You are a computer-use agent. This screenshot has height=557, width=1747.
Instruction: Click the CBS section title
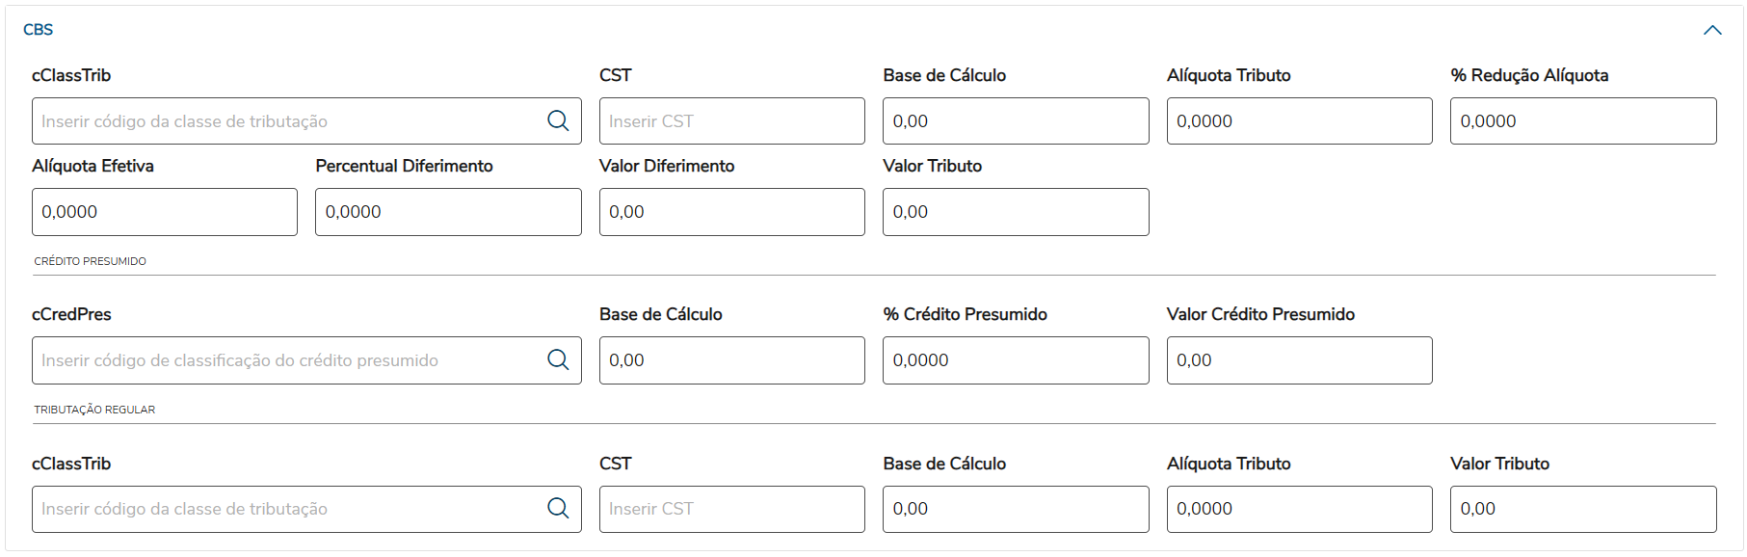[x=39, y=30]
